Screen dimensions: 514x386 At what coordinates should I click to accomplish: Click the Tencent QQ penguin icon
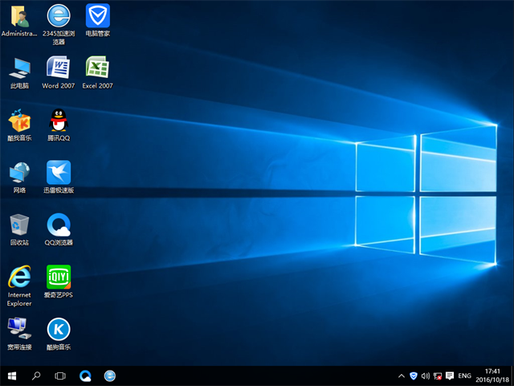tap(58, 120)
